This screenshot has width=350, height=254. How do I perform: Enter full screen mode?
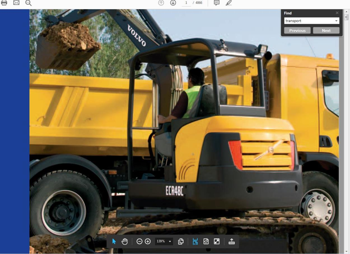[x=216, y=241]
